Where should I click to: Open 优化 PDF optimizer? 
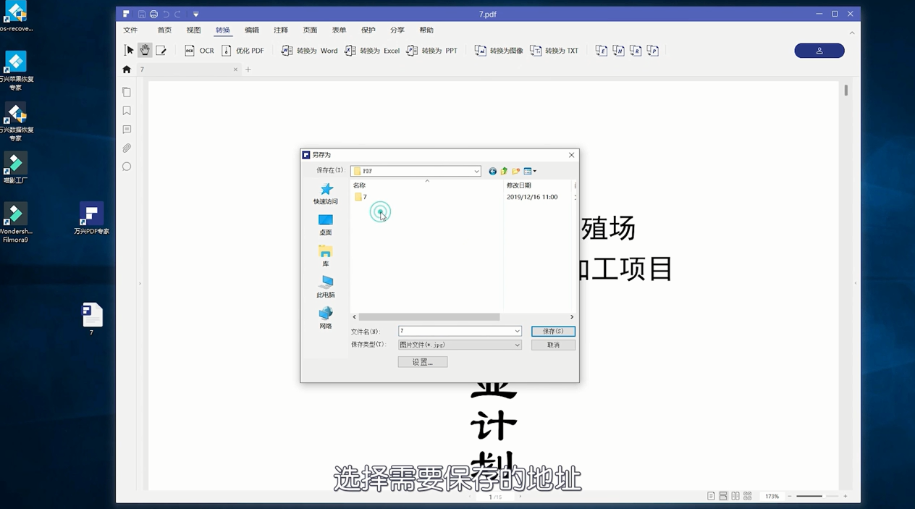click(244, 50)
